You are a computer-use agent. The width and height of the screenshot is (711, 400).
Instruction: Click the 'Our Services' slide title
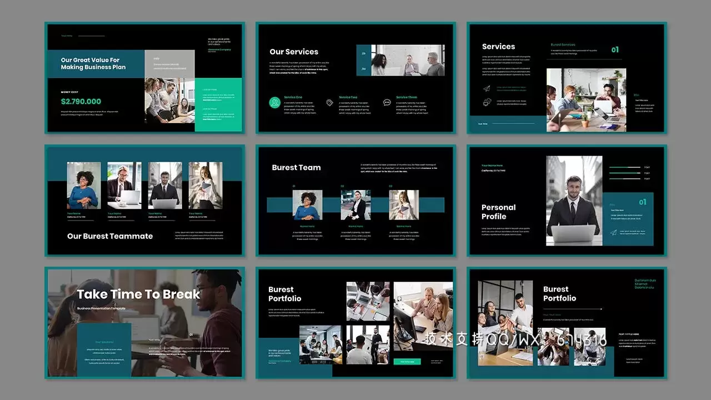(294, 52)
